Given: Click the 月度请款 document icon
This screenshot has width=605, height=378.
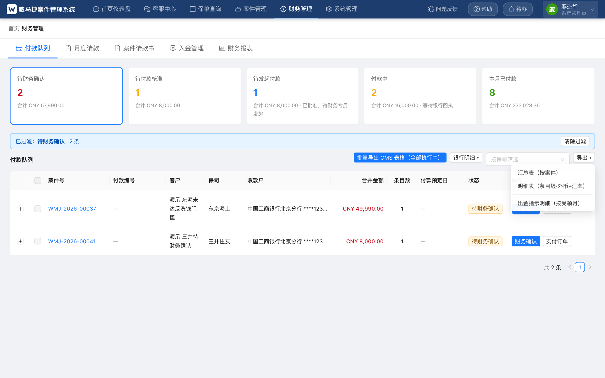Looking at the screenshot, I should click(68, 48).
